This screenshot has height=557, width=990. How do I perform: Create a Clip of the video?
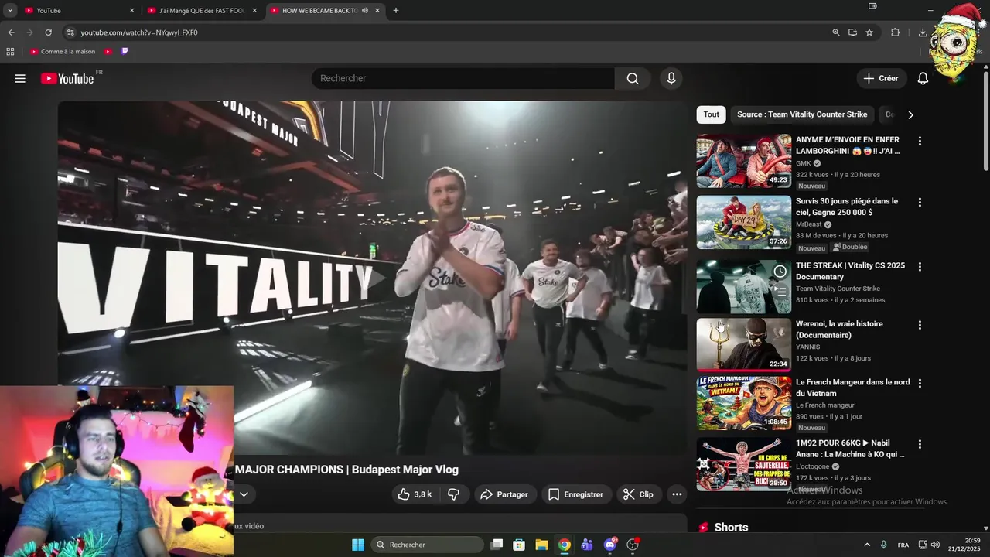pyautogui.click(x=639, y=494)
